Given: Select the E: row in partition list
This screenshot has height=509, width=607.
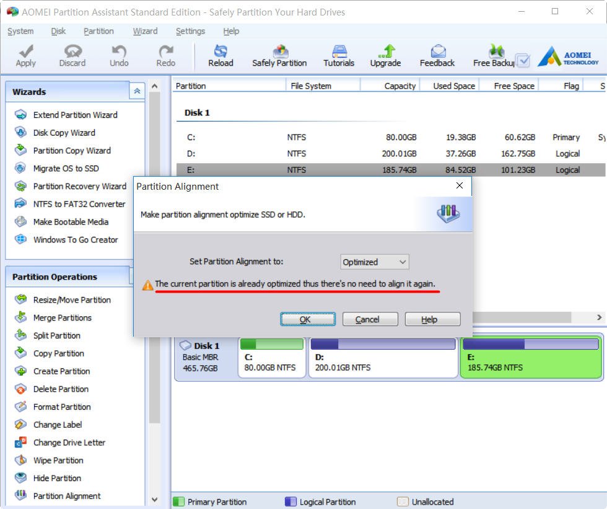Looking at the screenshot, I should [391, 170].
